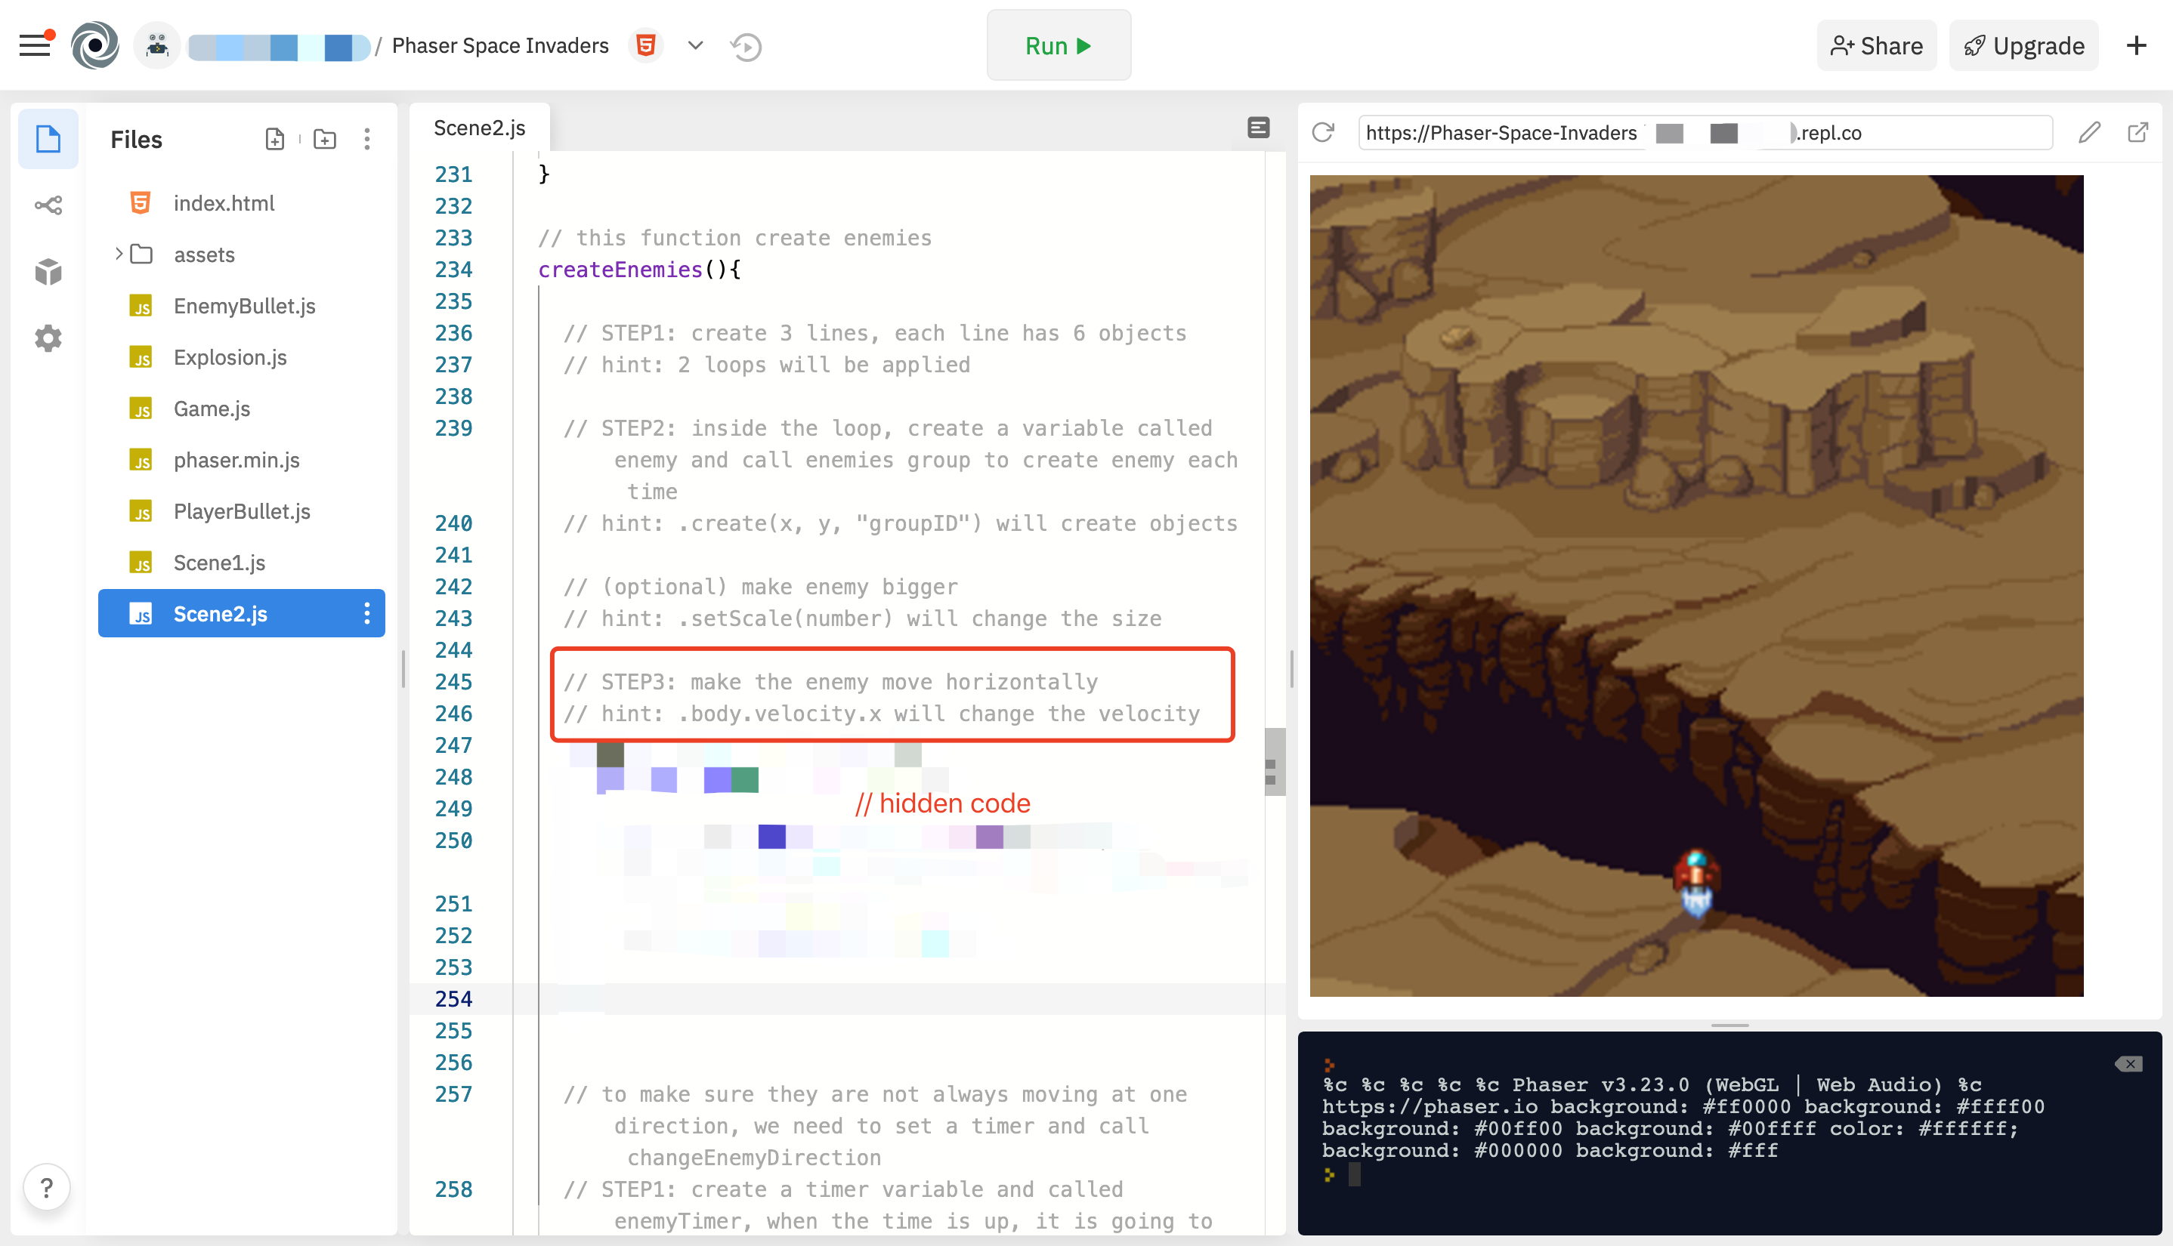Open the packages cube icon

(48, 272)
